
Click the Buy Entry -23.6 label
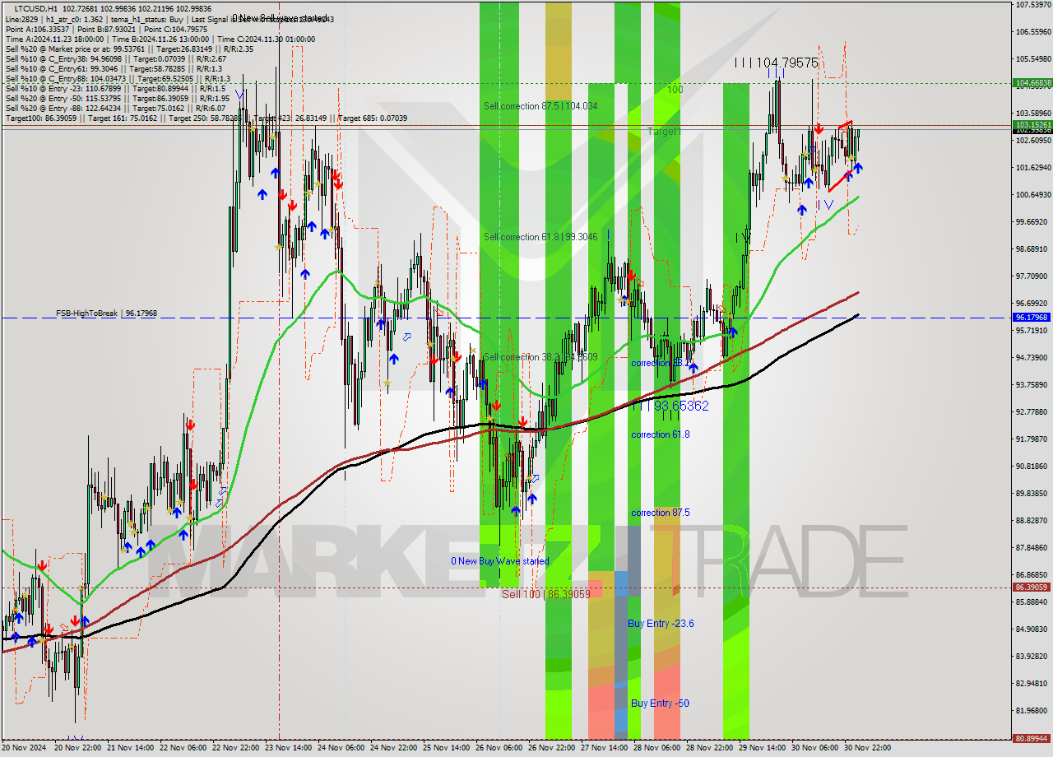coord(661,624)
